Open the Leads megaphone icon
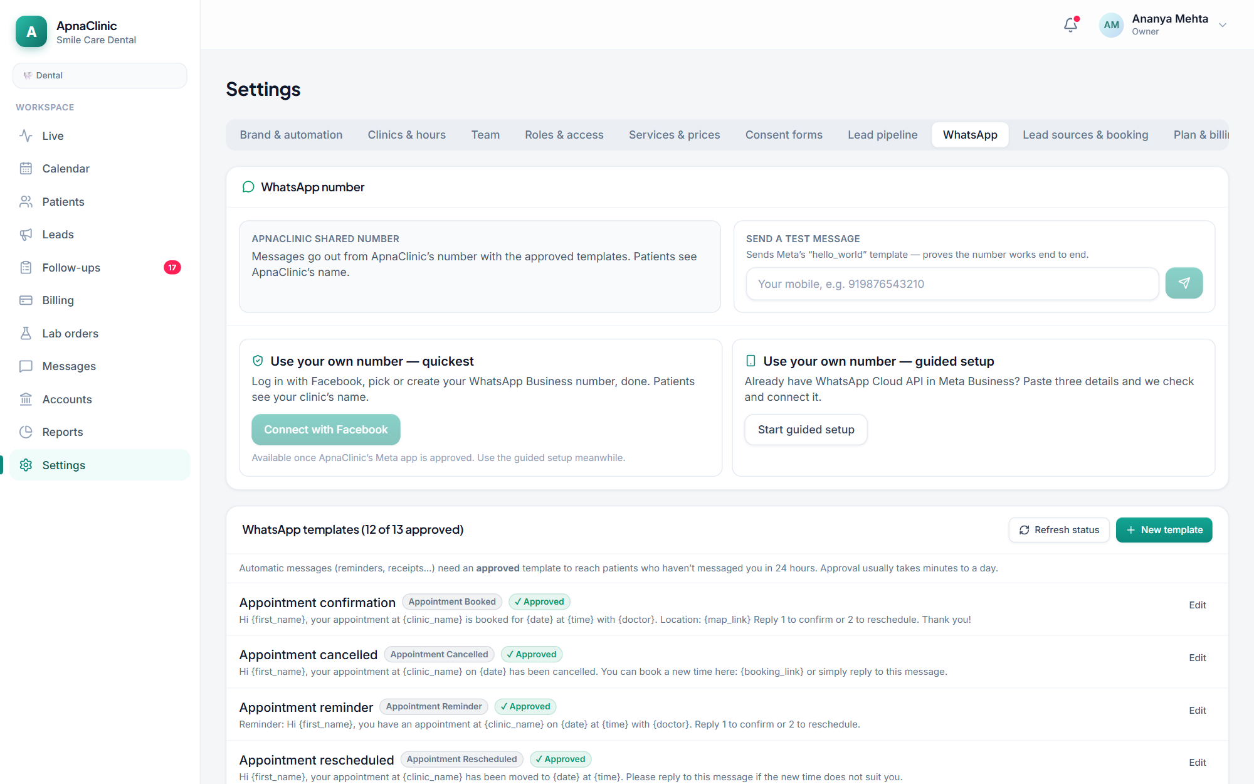The height and width of the screenshot is (784, 1254). point(26,235)
